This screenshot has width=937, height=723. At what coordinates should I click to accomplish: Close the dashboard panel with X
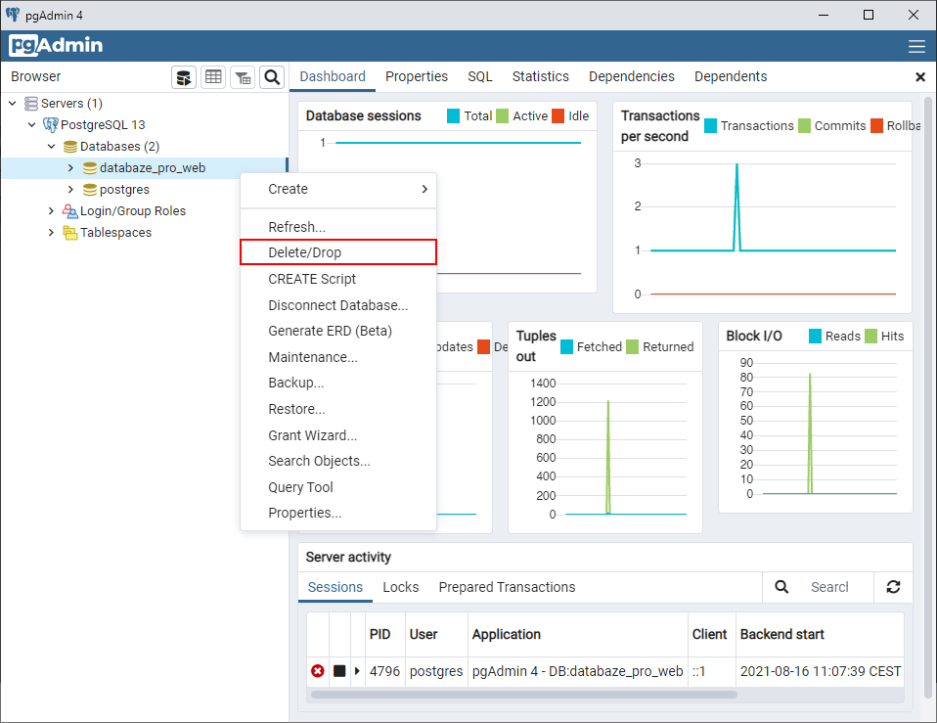coord(919,77)
